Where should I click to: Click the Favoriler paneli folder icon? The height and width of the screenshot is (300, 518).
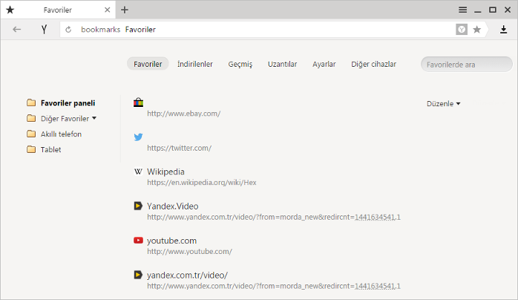31,102
